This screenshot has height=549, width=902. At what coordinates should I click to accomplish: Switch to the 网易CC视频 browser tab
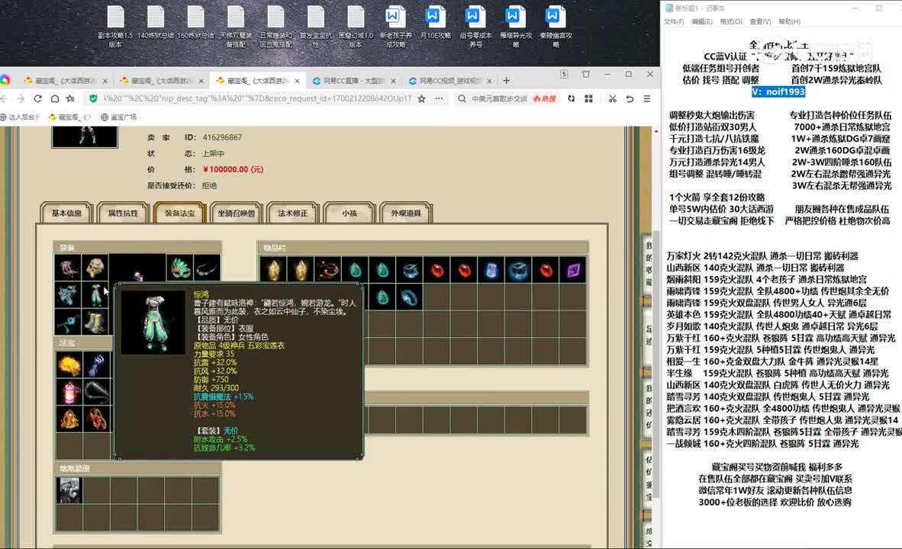[449, 81]
